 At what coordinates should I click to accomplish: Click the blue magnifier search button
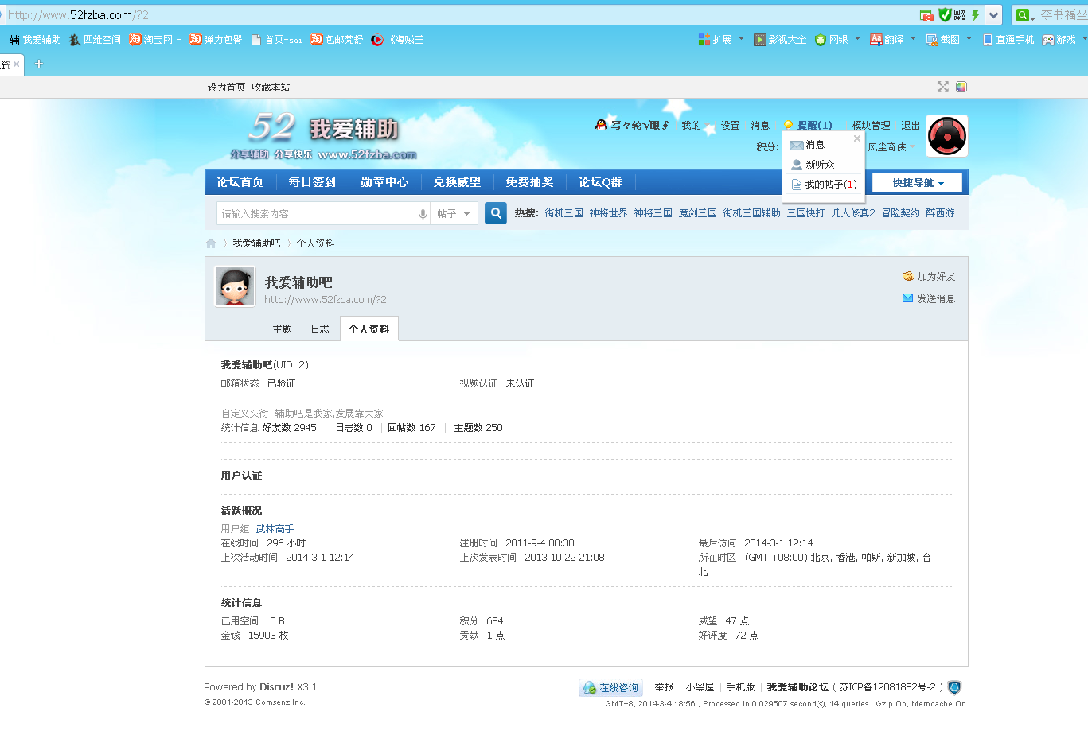point(496,213)
